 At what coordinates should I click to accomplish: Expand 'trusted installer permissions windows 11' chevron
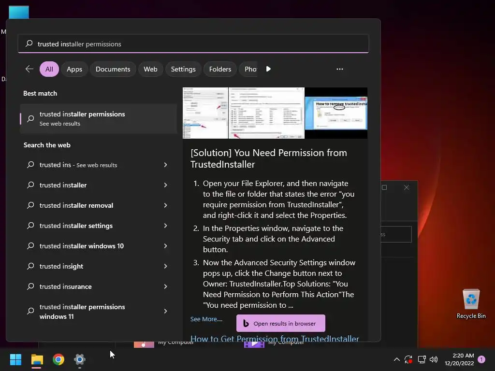click(x=165, y=311)
